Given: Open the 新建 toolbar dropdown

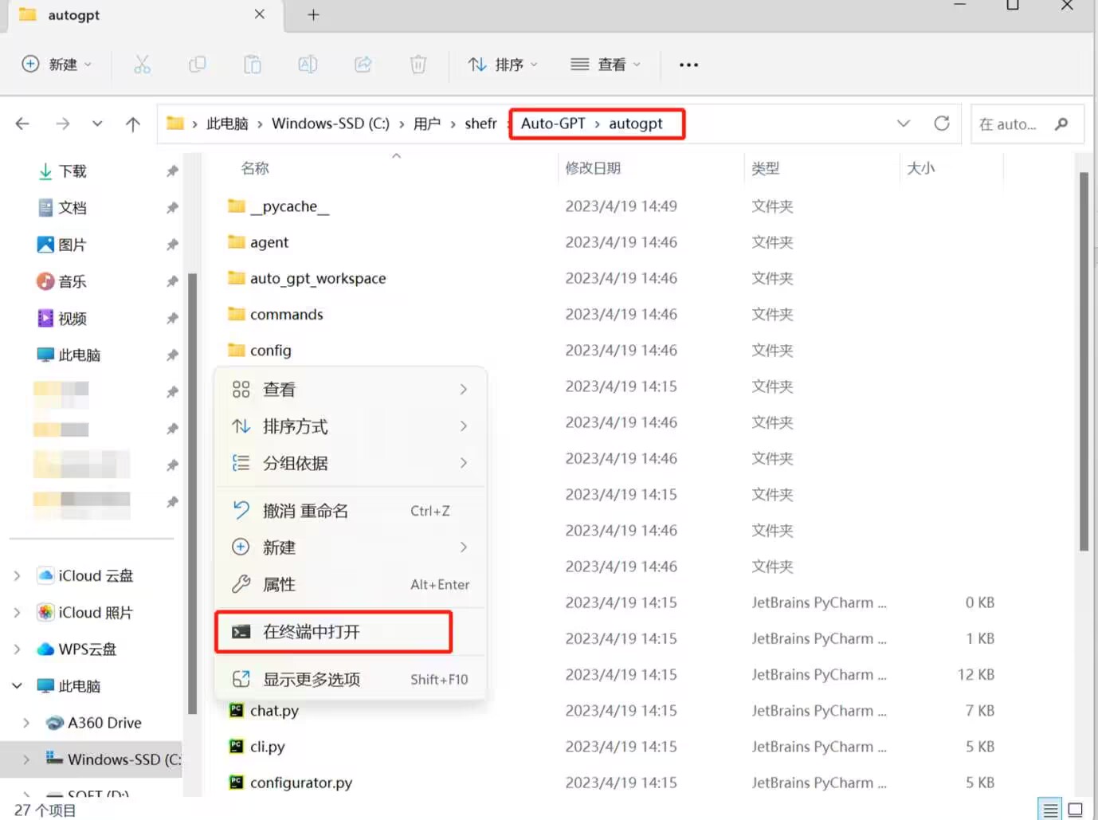Looking at the screenshot, I should coord(57,65).
